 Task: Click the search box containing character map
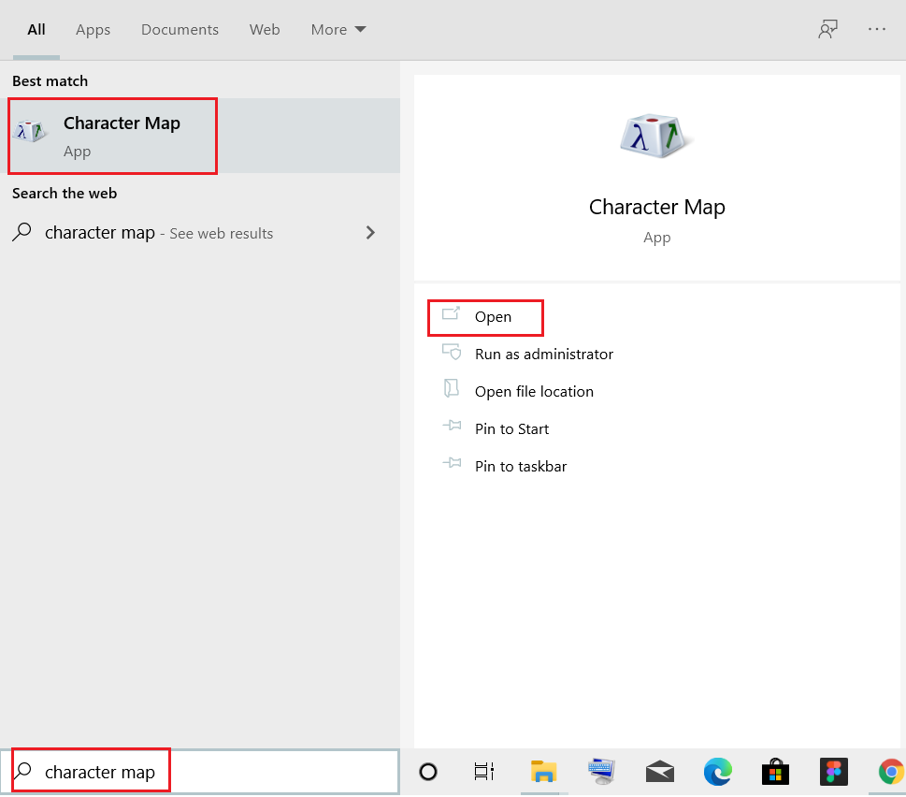point(206,772)
